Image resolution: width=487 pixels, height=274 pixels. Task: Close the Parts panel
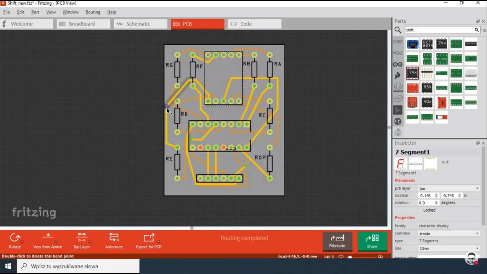(x=483, y=21)
